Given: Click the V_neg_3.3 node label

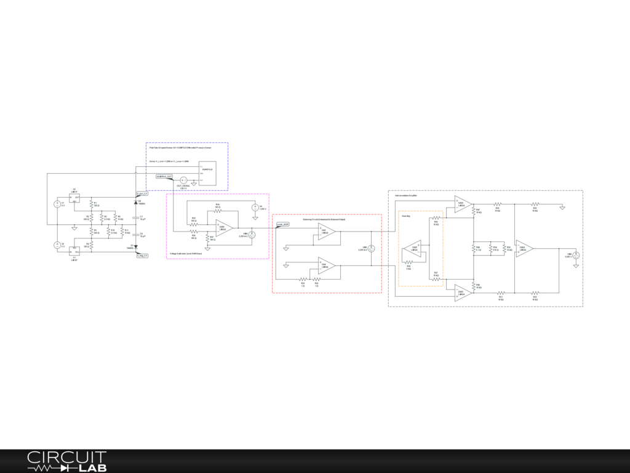Looking at the screenshot, I should 142,255.
